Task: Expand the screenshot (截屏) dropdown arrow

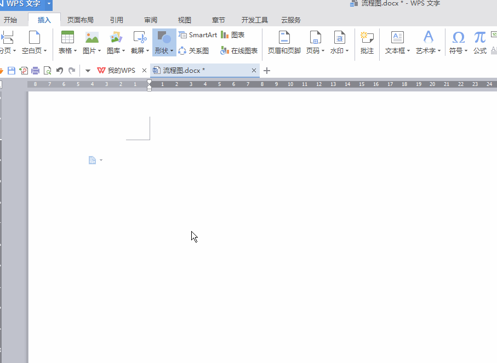Action: pyautogui.click(x=148, y=51)
